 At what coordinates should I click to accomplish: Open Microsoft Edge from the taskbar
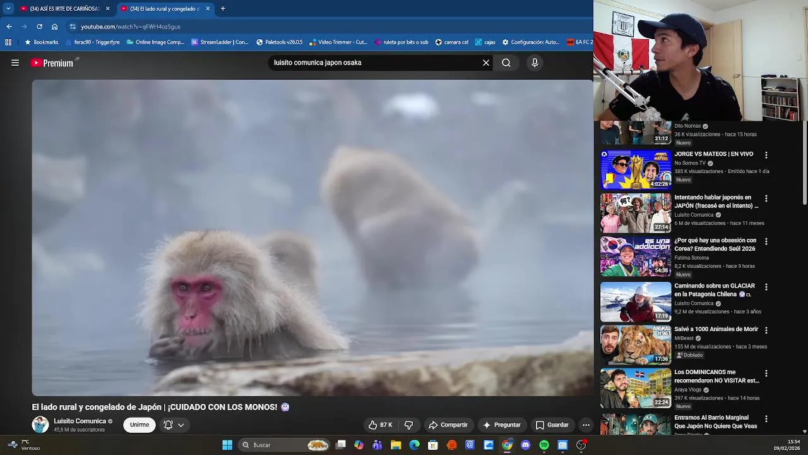tap(414, 445)
